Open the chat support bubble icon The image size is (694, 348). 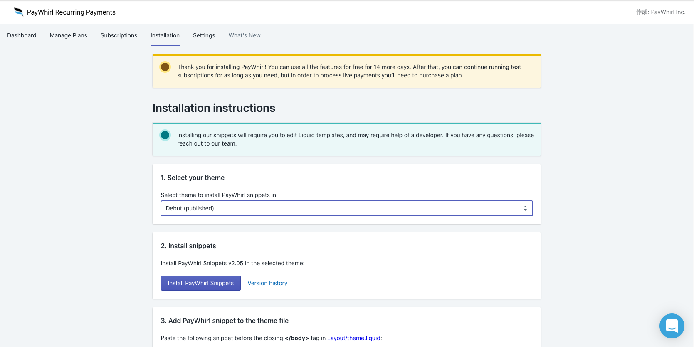[x=672, y=326]
